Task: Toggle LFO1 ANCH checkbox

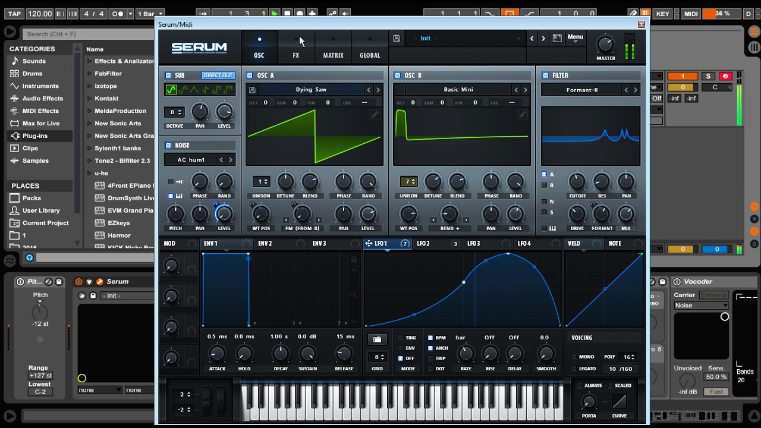Action: click(430, 348)
